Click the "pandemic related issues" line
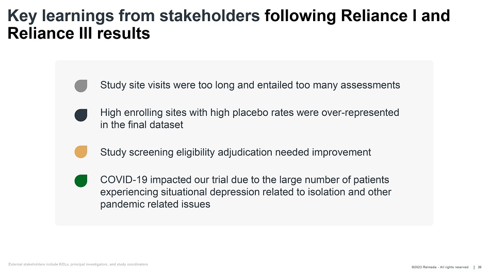Image resolution: width=490 pixels, height=275 pixels. (x=155, y=204)
